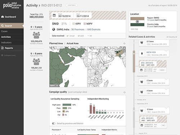
Task: Open the 649 Districts link
Action: click(94, 29)
